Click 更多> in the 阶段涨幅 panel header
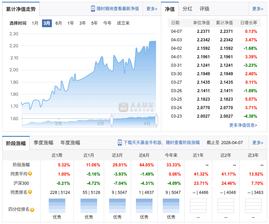This screenshot has height=224, width=269. (258, 143)
